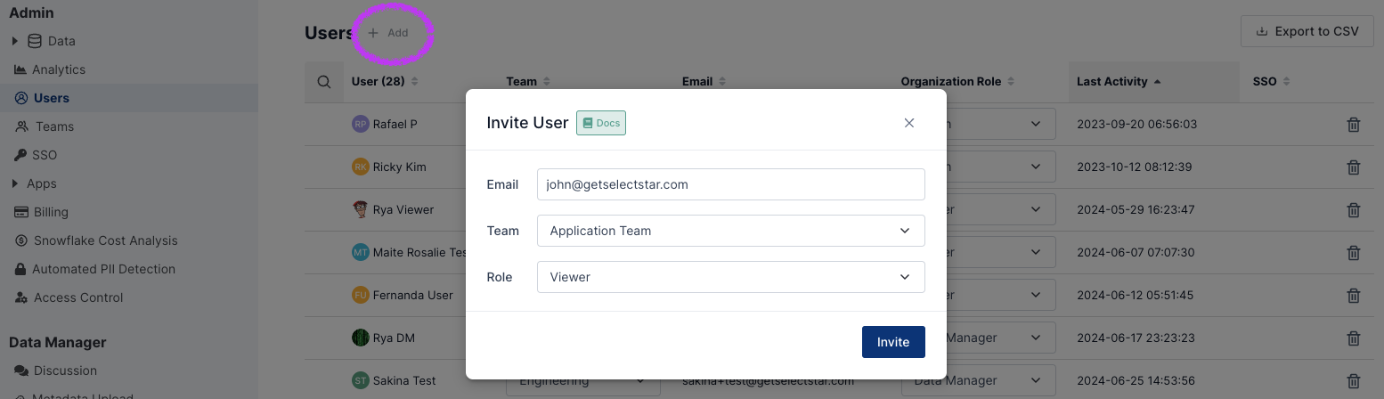Open the Team dropdown showing Application Team
The width and height of the screenshot is (1384, 399).
tap(730, 231)
